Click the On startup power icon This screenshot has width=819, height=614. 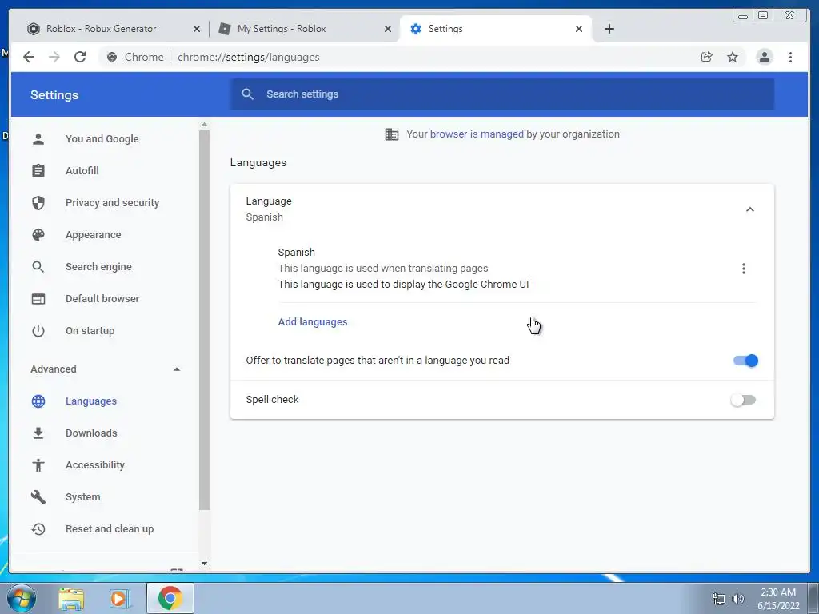(x=38, y=330)
